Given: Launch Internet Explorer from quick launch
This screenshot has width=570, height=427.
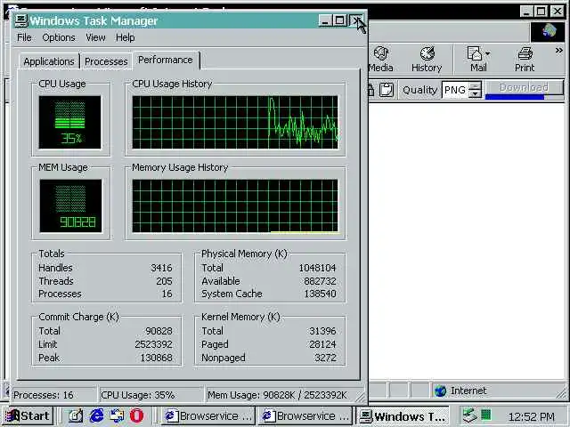Looking at the screenshot, I should tap(96, 416).
